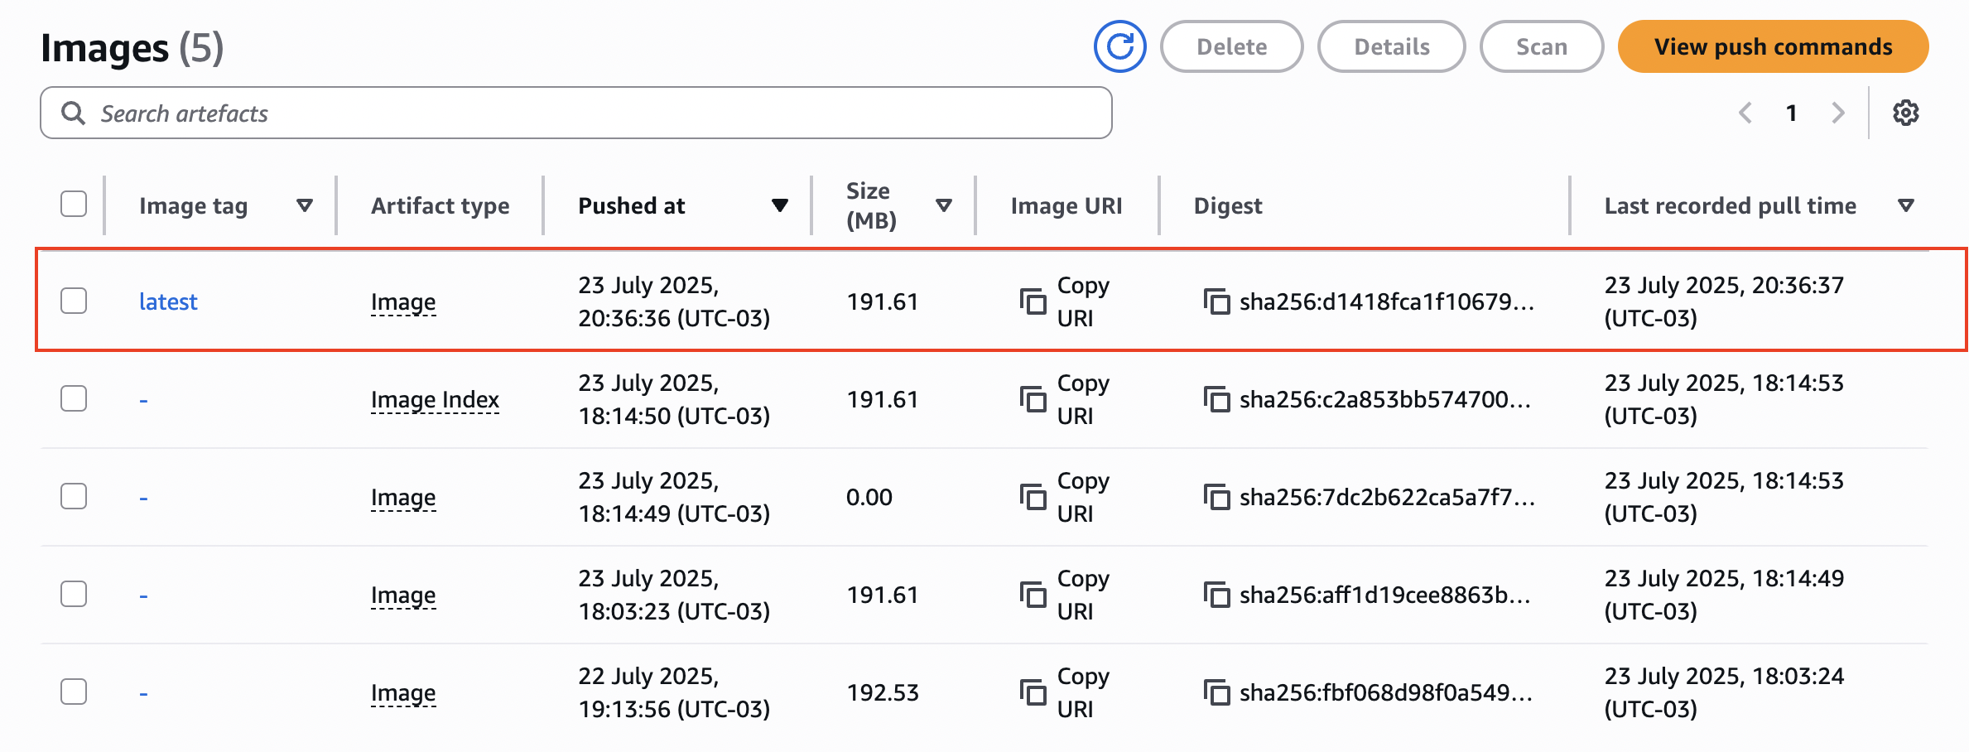1969x752 pixels.
Task: Sort by Image tag column arrow
Action: point(305,205)
